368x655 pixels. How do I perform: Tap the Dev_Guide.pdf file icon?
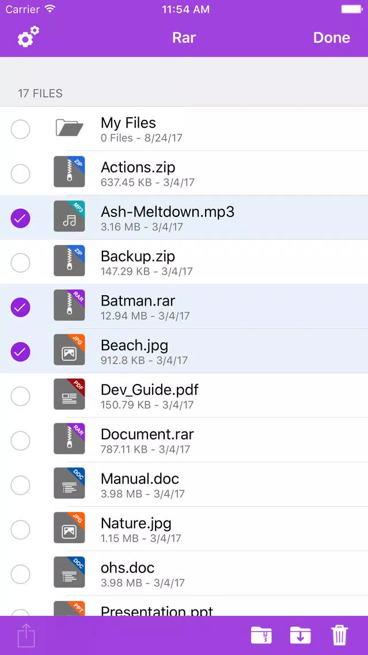tap(69, 394)
